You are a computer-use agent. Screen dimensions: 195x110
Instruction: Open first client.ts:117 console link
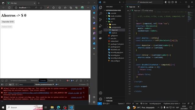76,89
